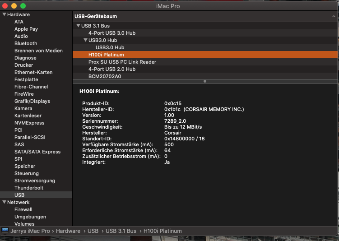This screenshot has height=241, width=339.
Task: Click the USB-Gerätebaum sort chevron
Action: [334, 16]
